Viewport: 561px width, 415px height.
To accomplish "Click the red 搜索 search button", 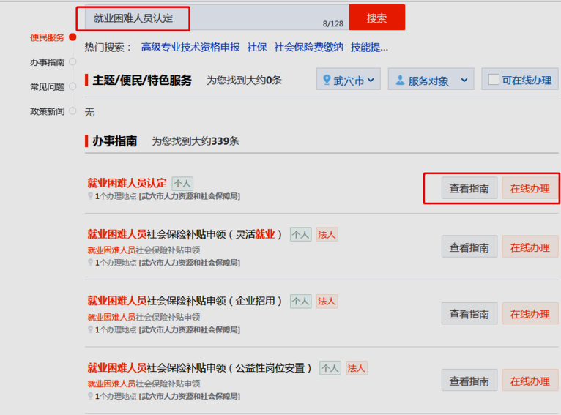I will [x=376, y=17].
